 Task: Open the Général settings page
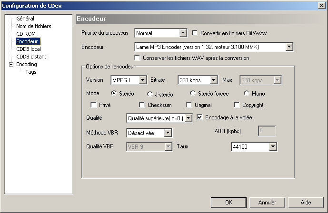[x=25, y=19]
